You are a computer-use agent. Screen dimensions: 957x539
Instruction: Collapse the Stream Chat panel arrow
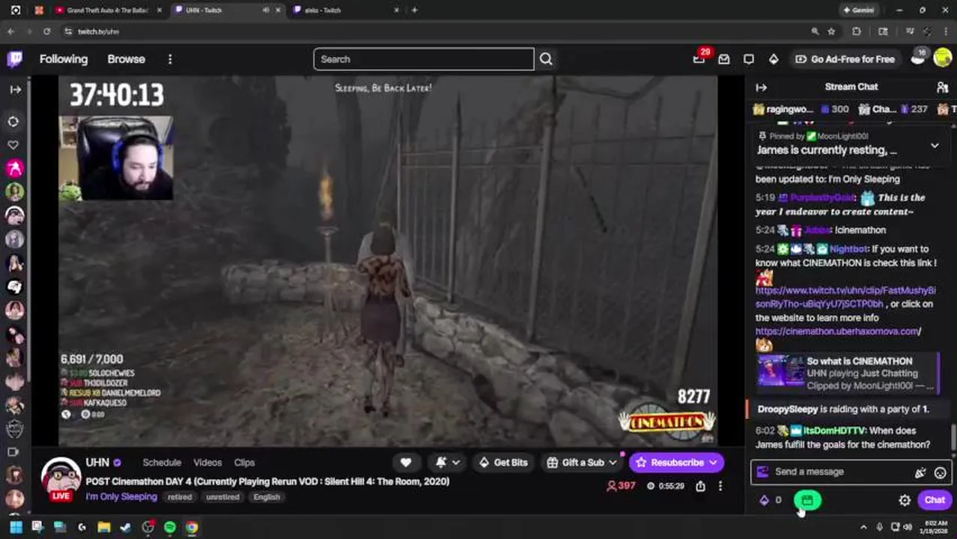[761, 87]
